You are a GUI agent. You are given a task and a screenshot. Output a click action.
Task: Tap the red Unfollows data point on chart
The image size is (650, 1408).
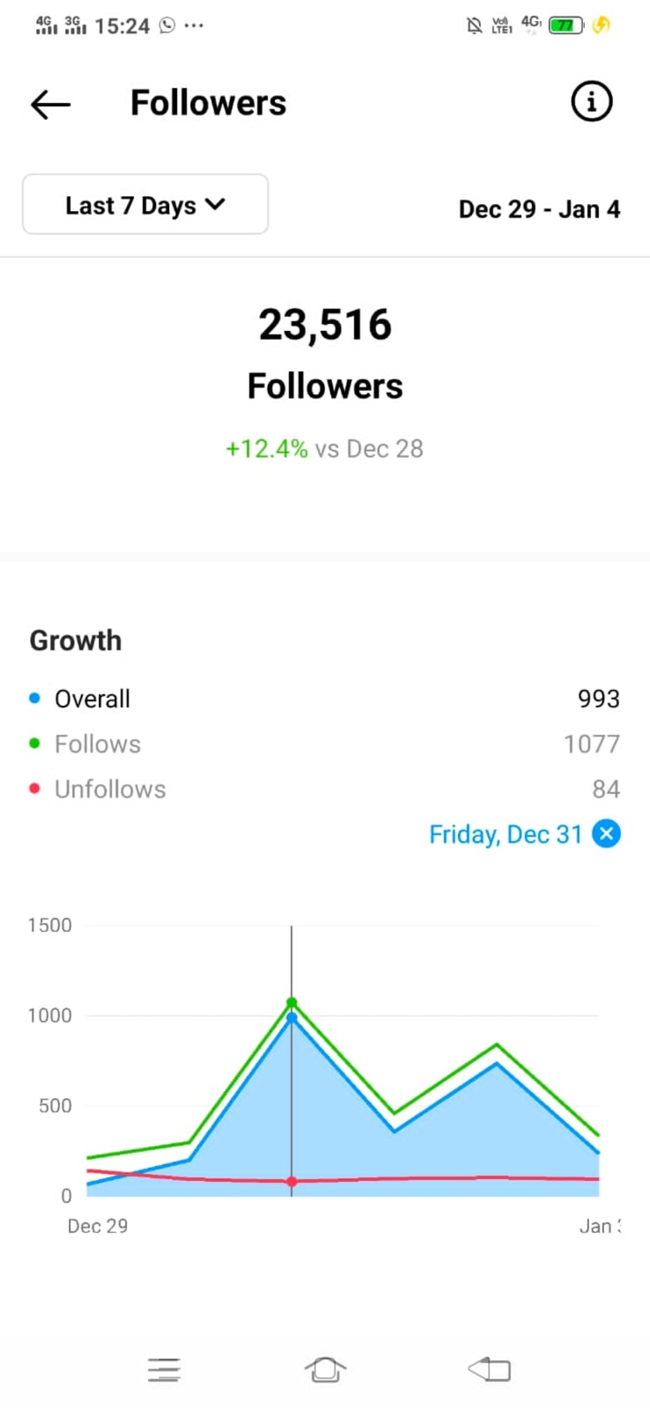(292, 1182)
